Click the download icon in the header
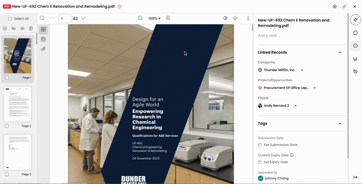This screenshot has height=184, width=362. (334, 6)
